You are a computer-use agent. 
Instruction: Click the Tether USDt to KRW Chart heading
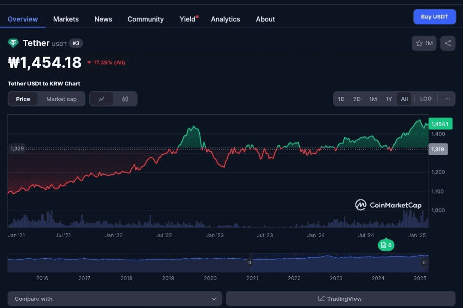44,84
